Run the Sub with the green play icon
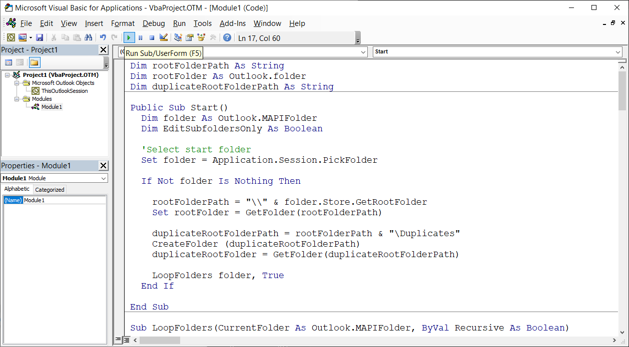 [x=129, y=37]
